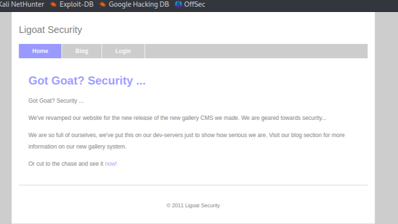Click the "© 2011 Ligoat Security" footer text
This screenshot has height=224, width=398.
[x=193, y=205]
